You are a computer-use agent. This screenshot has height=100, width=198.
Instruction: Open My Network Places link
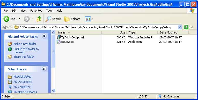(25, 92)
